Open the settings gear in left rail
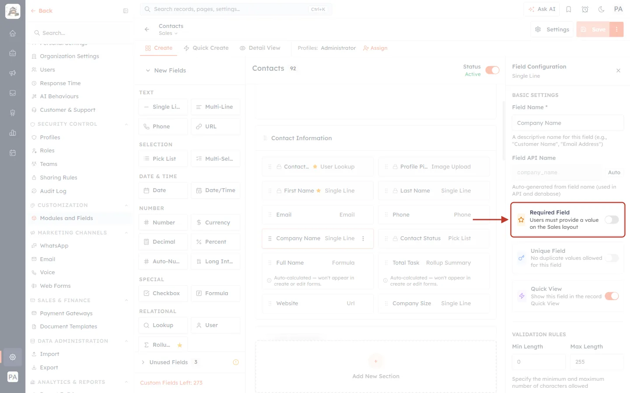 13,357
